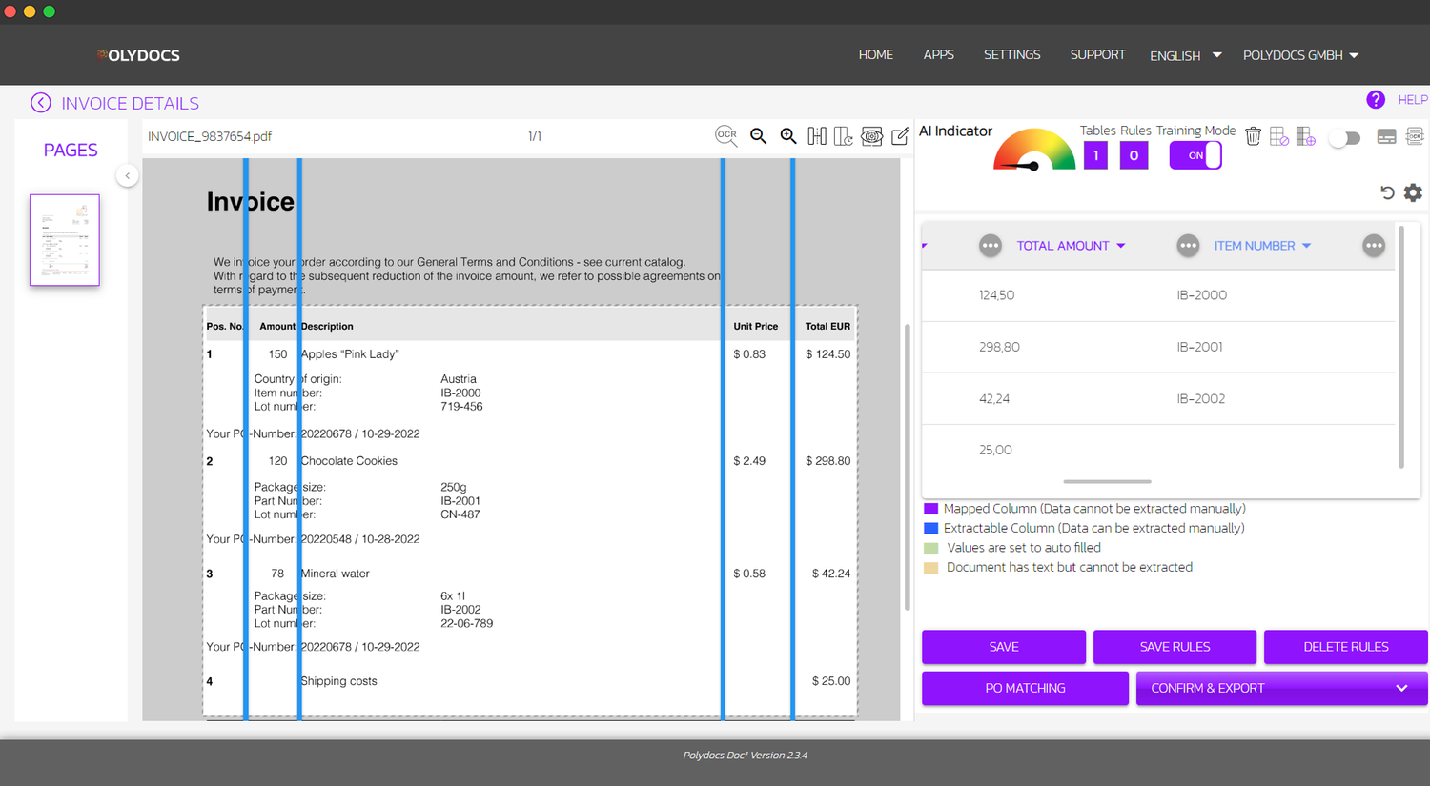Add a new table column with purple plus icon
Viewport: 1430px width, 786px height.
point(1305,136)
